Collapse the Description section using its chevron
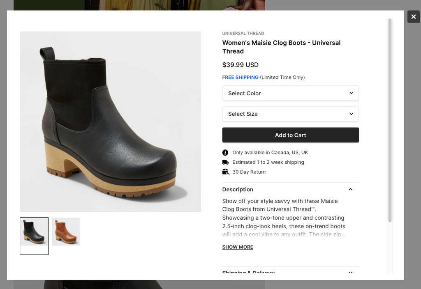The width and height of the screenshot is (421, 289). coord(350,190)
